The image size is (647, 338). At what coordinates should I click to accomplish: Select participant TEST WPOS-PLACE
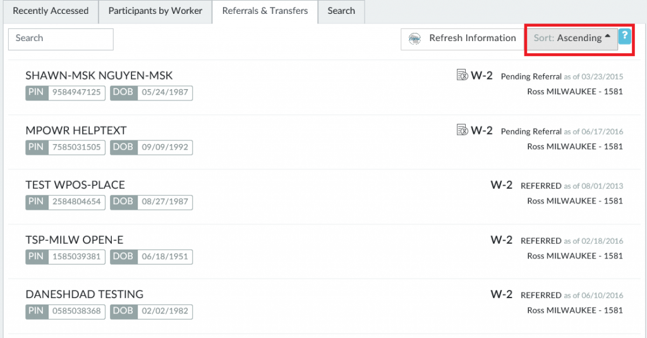coord(75,185)
